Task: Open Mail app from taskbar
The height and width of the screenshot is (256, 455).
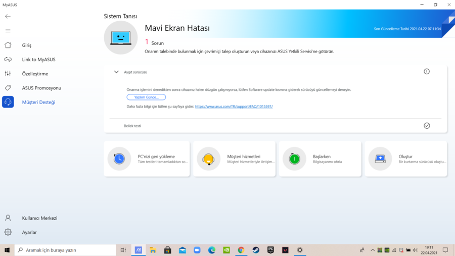Action: click(x=183, y=250)
